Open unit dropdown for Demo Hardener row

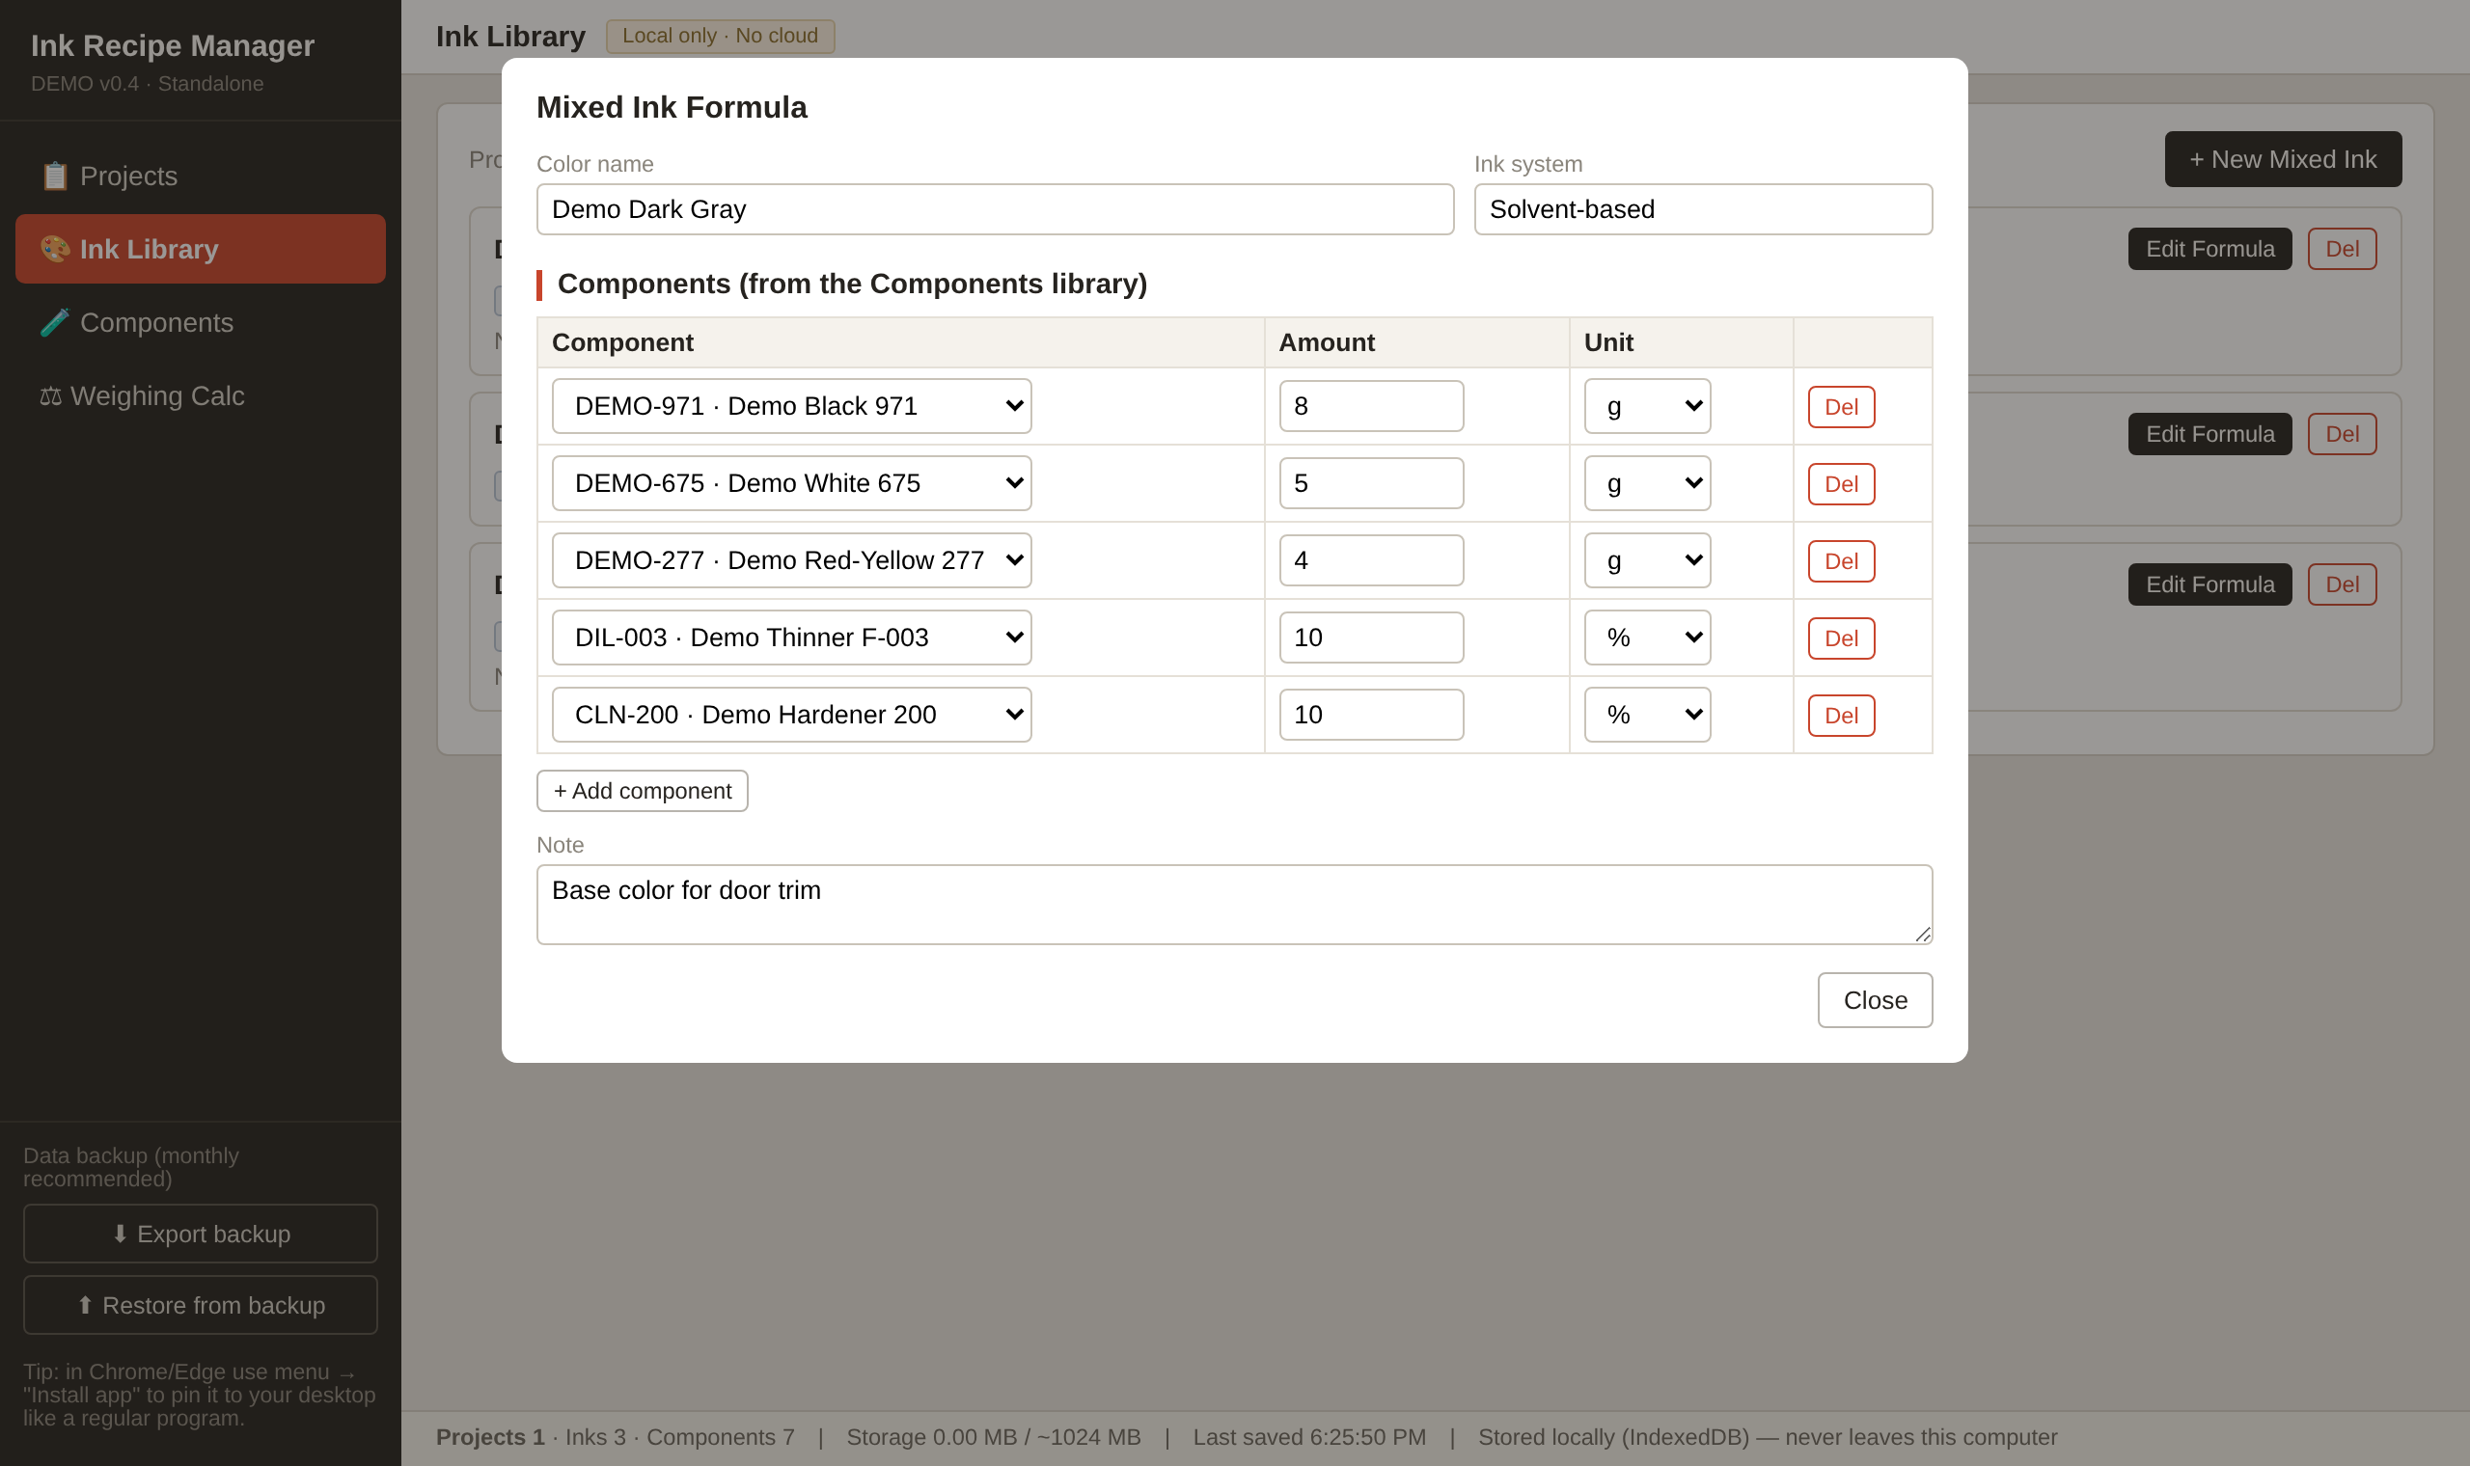(1647, 715)
